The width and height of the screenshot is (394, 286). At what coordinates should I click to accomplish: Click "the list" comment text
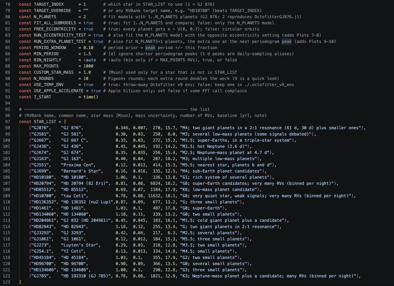click(x=200, y=109)
